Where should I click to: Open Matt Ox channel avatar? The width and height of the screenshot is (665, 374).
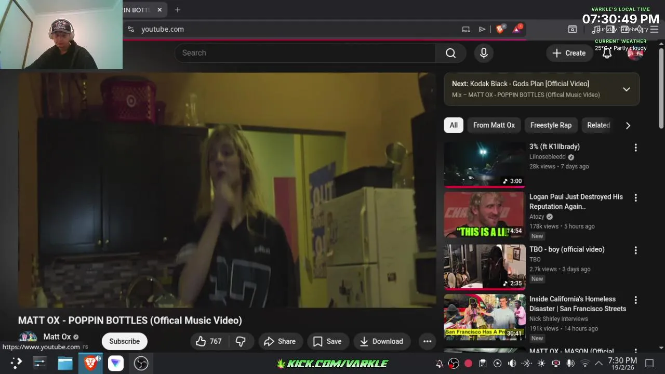[28, 337]
